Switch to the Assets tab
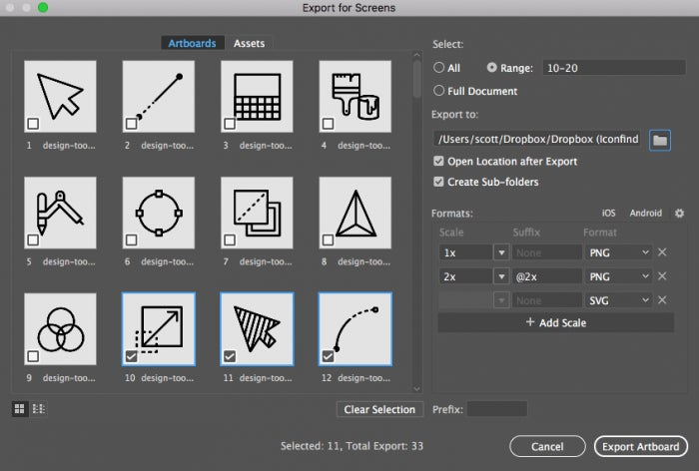Image resolution: width=699 pixels, height=471 pixels. pos(250,43)
